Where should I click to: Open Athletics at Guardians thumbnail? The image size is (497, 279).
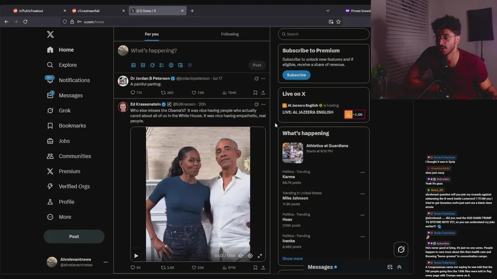[293, 153]
